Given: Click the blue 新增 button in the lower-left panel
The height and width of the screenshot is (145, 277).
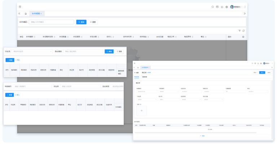Looking at the screenshot, I should [x=9, y=95].
